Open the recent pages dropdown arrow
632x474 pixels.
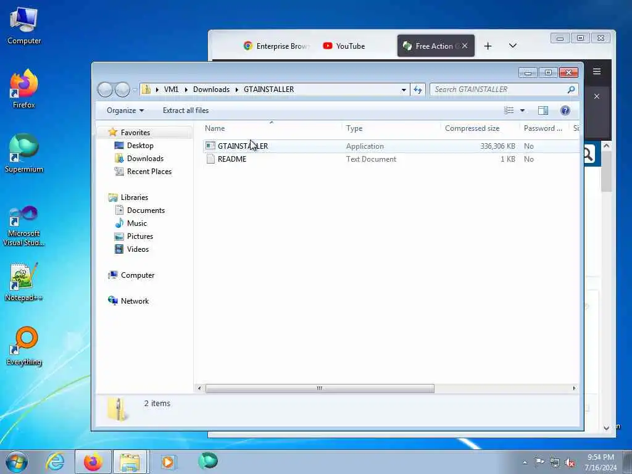[x=135, y=90]
